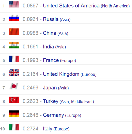Open the China country link
Screen dimensions: 132x134
tap(49, 33)
